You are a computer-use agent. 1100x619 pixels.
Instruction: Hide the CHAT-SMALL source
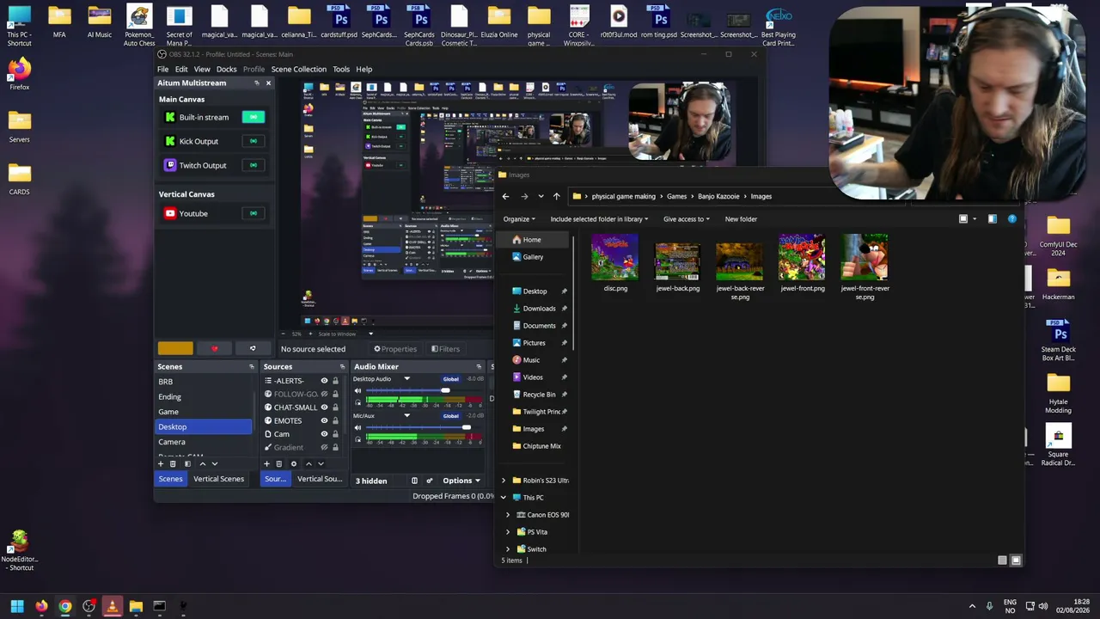(x=324, y=408)
